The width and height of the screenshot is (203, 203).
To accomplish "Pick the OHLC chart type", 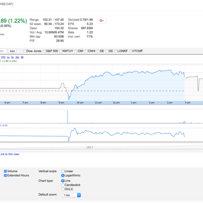I will (x=63, y=189).
